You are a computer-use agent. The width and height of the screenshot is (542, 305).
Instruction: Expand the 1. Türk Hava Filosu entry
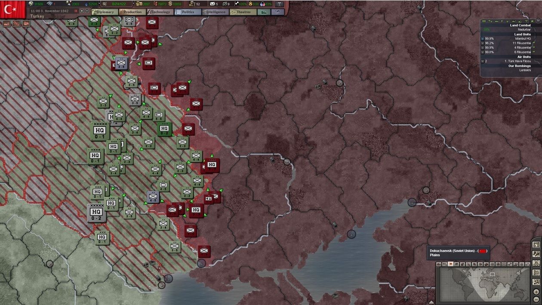click(483, 61)
